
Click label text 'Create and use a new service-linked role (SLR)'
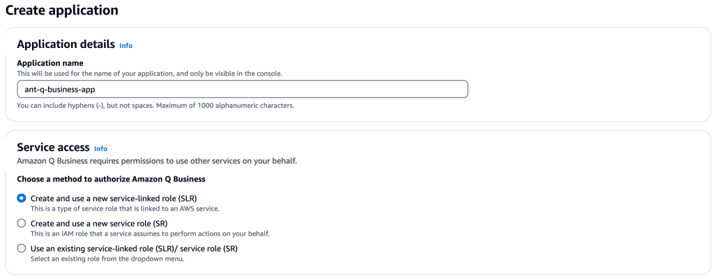pos(114,199)
